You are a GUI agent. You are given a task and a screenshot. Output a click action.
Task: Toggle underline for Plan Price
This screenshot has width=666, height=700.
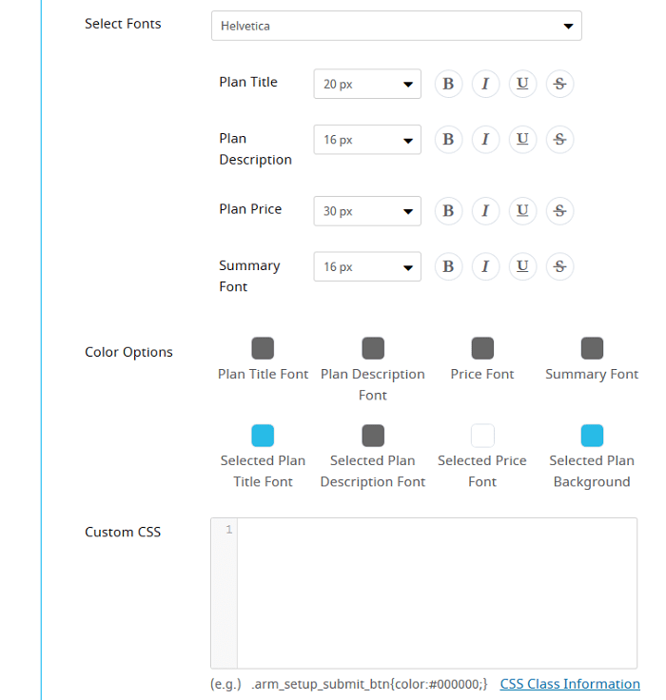tap(522, 211)
